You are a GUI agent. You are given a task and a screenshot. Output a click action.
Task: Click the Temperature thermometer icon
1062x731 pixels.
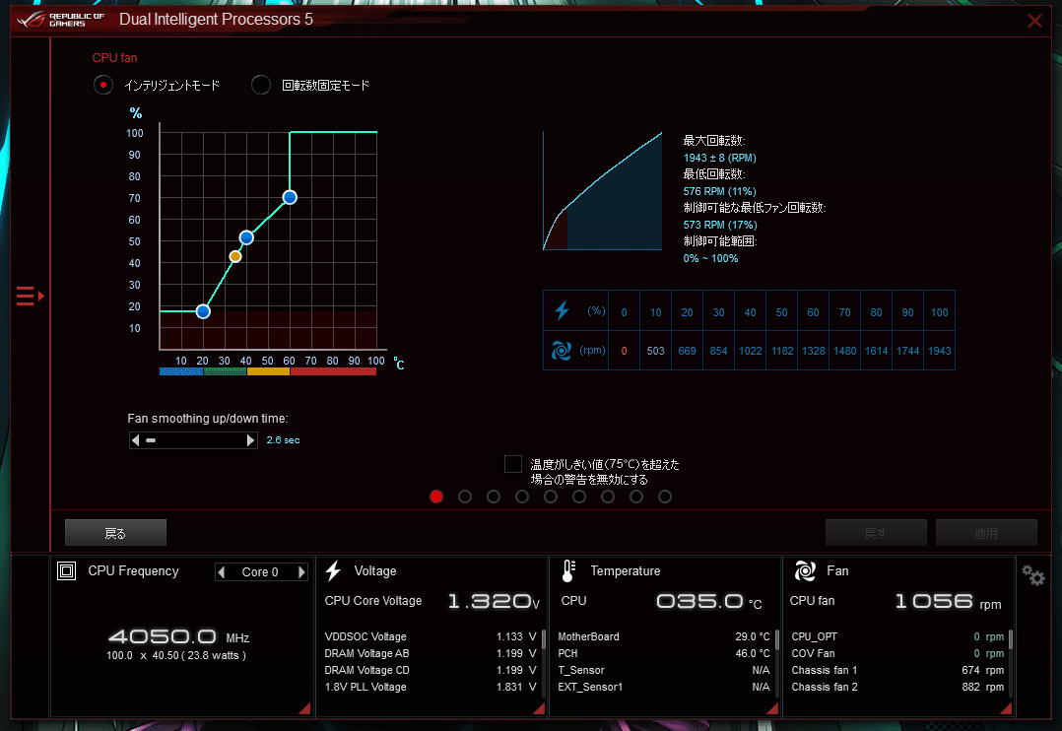point(568,571)
